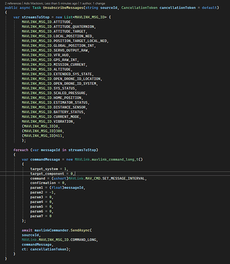Click SET_MESSAGE_INTERVAL in the command line
Image resolution: width=230 pixels, height=264 pixels.
tap(124, 178)
